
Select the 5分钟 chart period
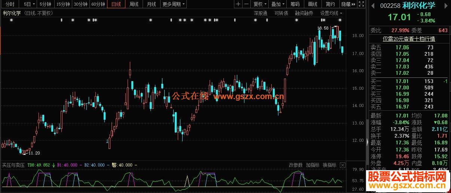[x=45, y=4]
